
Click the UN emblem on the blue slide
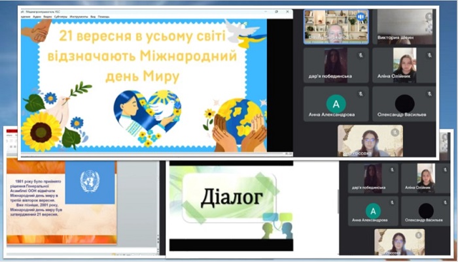90,182
